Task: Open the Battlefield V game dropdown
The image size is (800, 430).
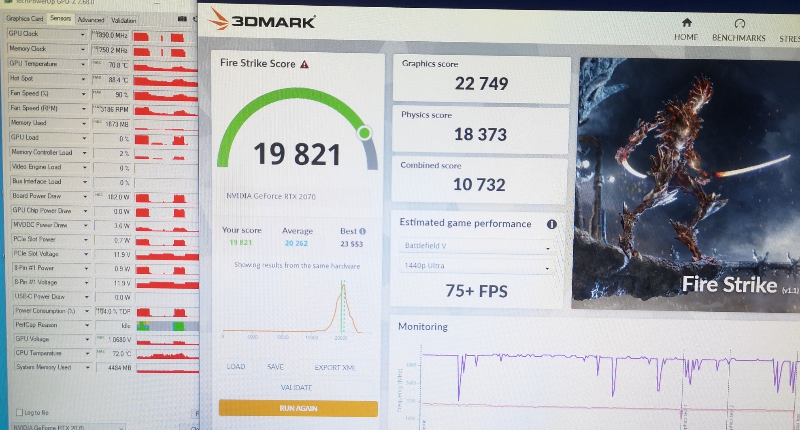Action: [x=477, y=246]
